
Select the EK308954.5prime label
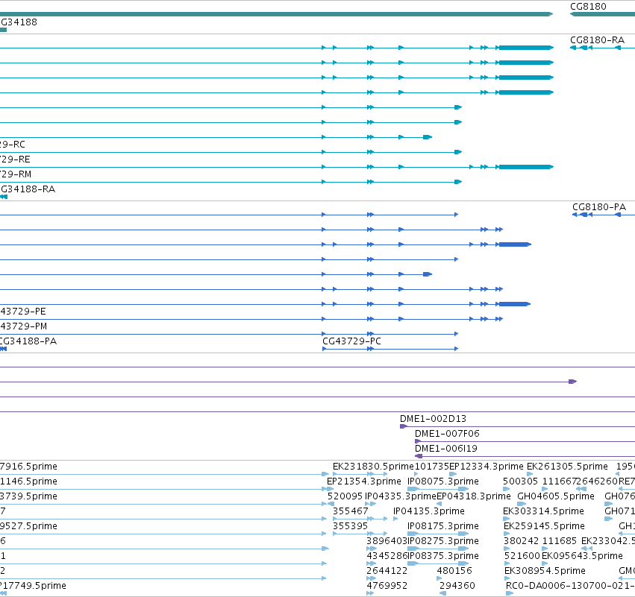tap(545, 571)
